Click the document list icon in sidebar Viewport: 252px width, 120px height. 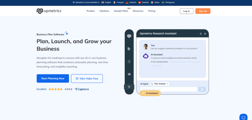click(129, 61)
